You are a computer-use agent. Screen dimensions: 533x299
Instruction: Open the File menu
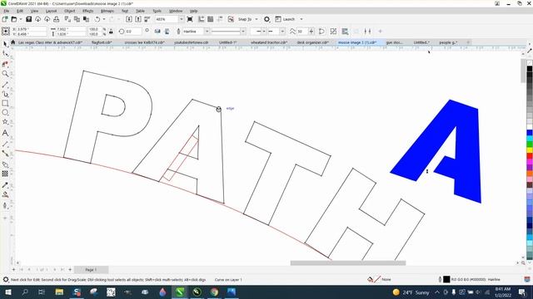[x=7, y=11]
